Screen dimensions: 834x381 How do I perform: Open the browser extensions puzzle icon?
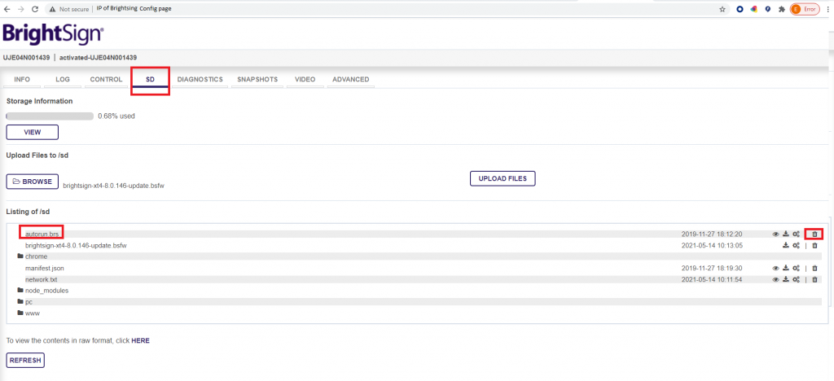781,9
